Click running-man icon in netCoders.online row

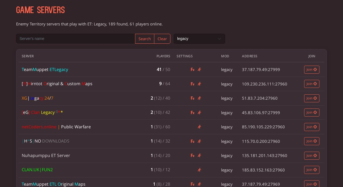pos(199,127)
